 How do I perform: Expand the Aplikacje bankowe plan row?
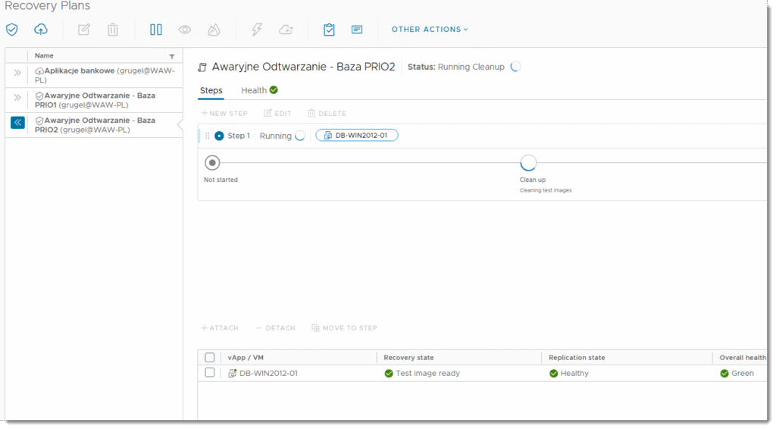17,74
